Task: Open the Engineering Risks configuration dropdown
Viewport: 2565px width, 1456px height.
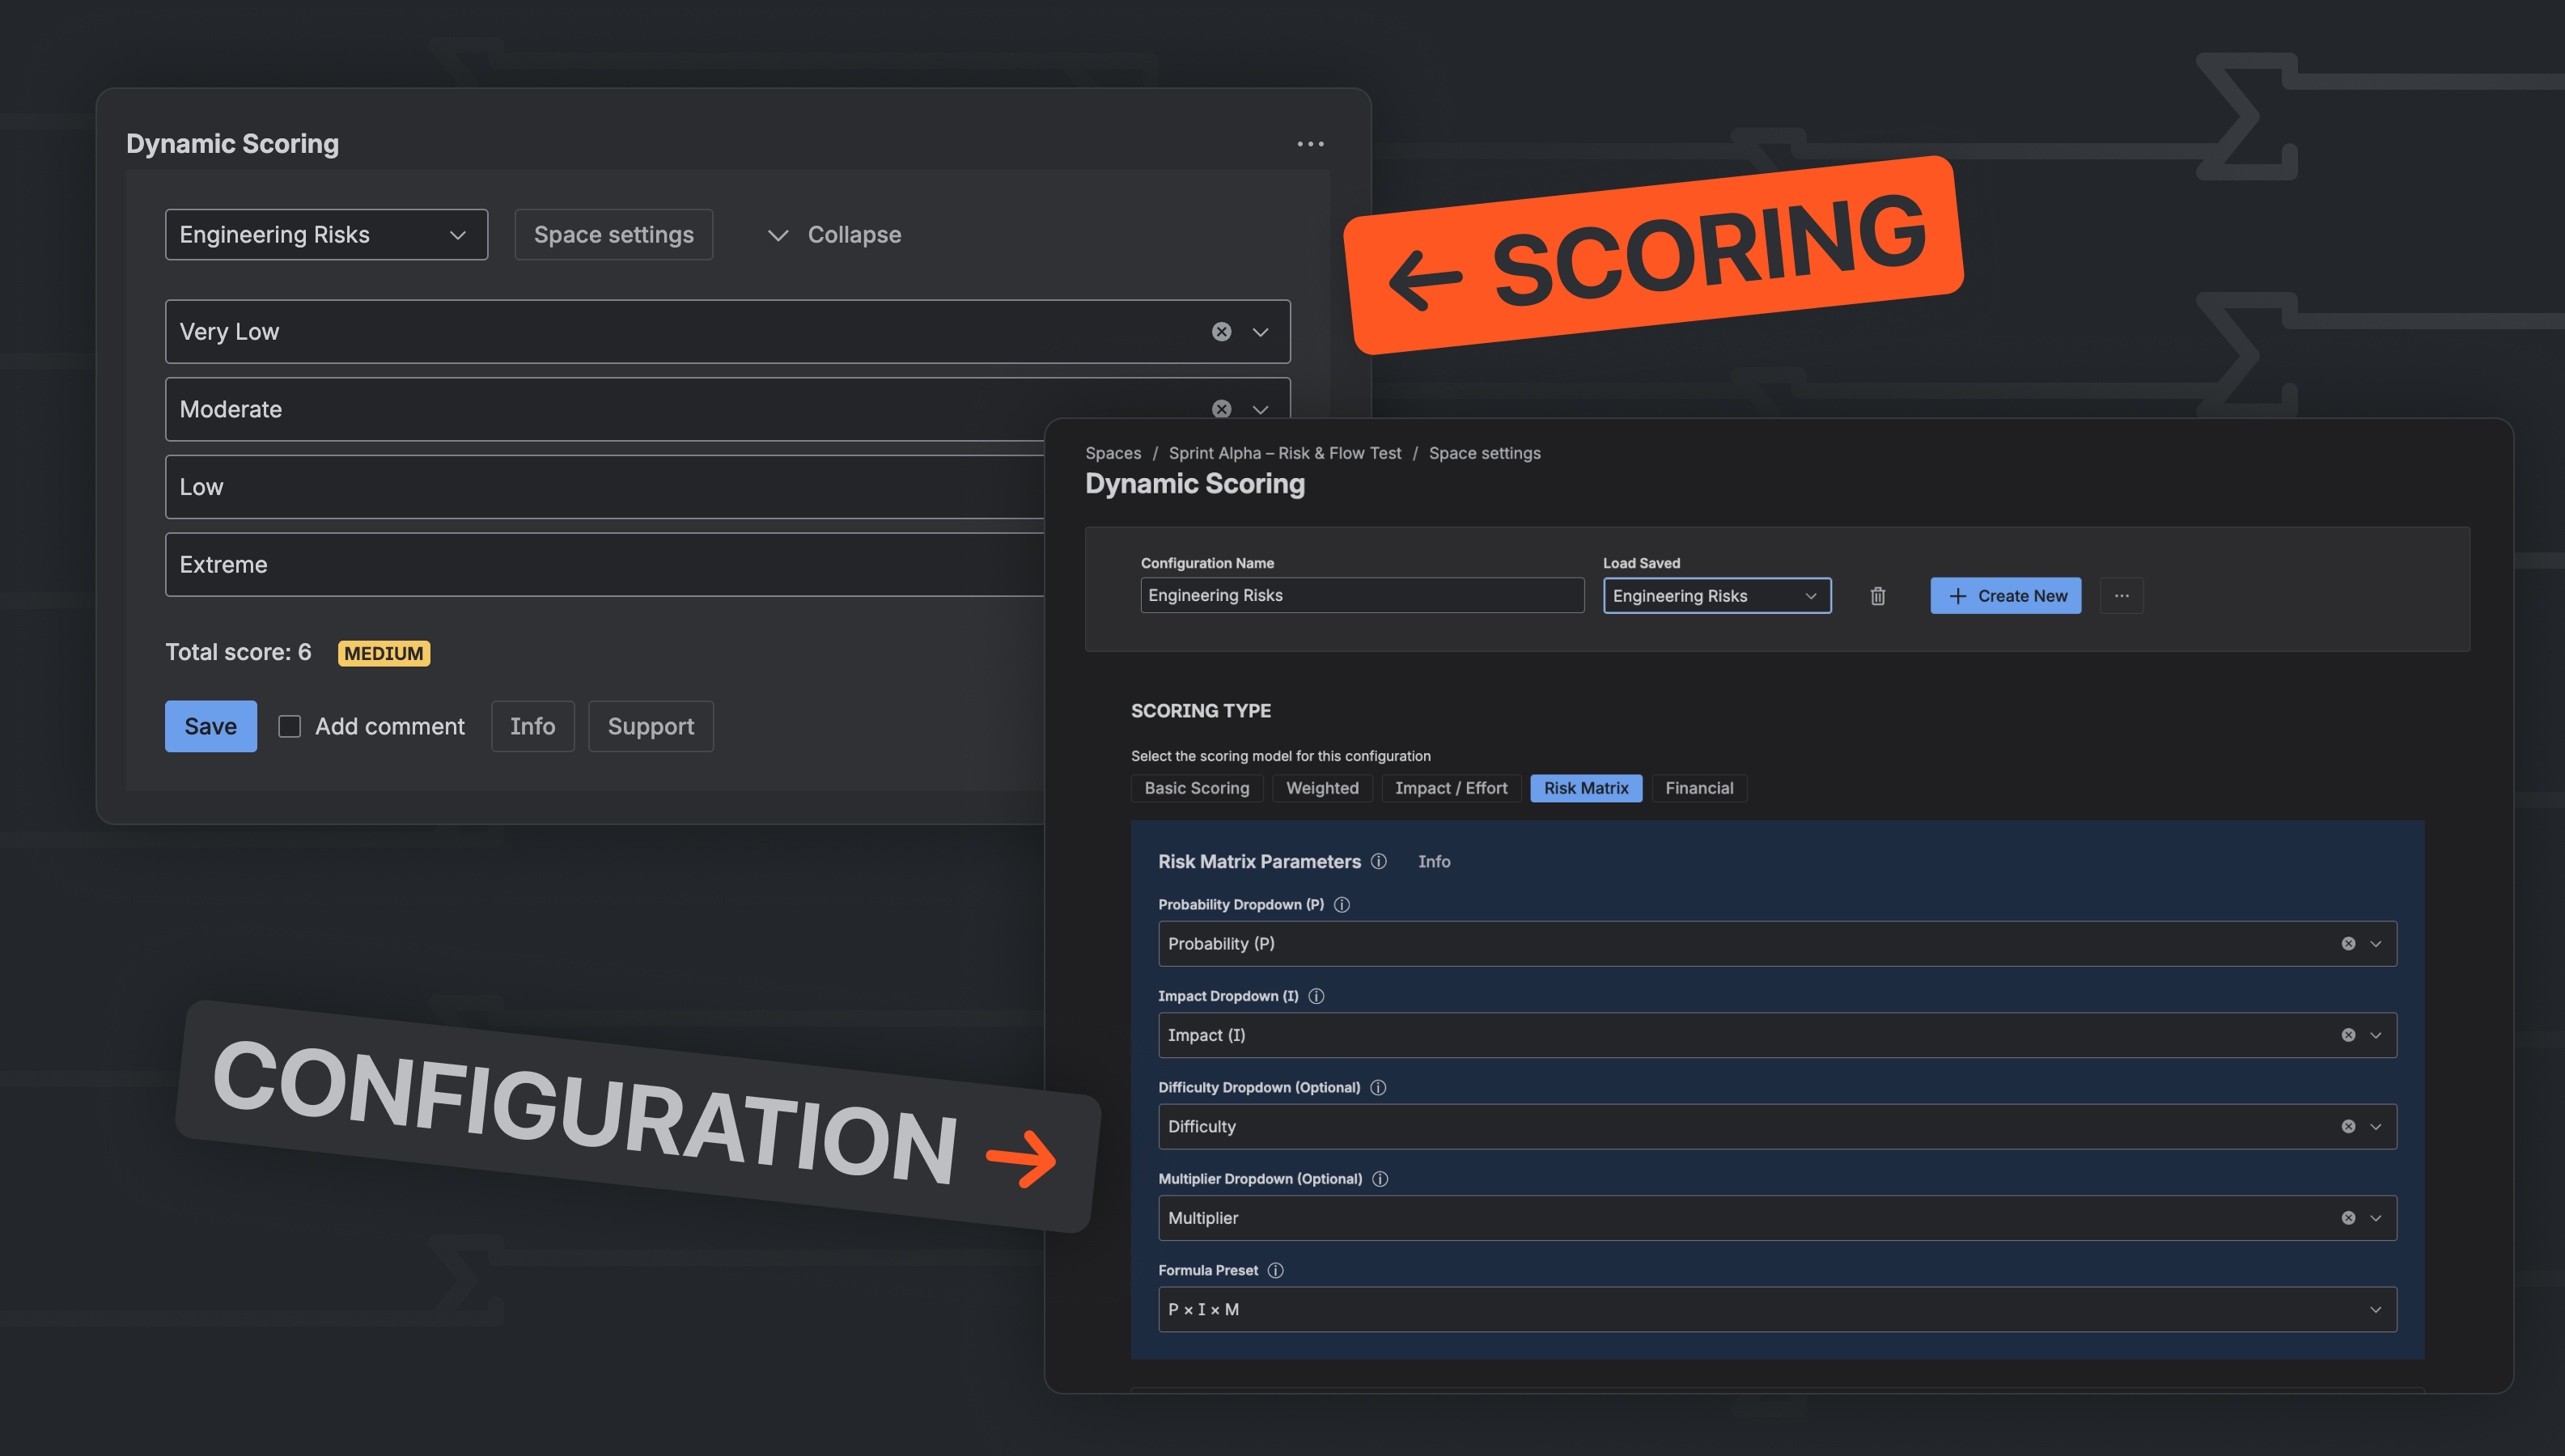Action: pyautogui.click(x=326, y=234)
